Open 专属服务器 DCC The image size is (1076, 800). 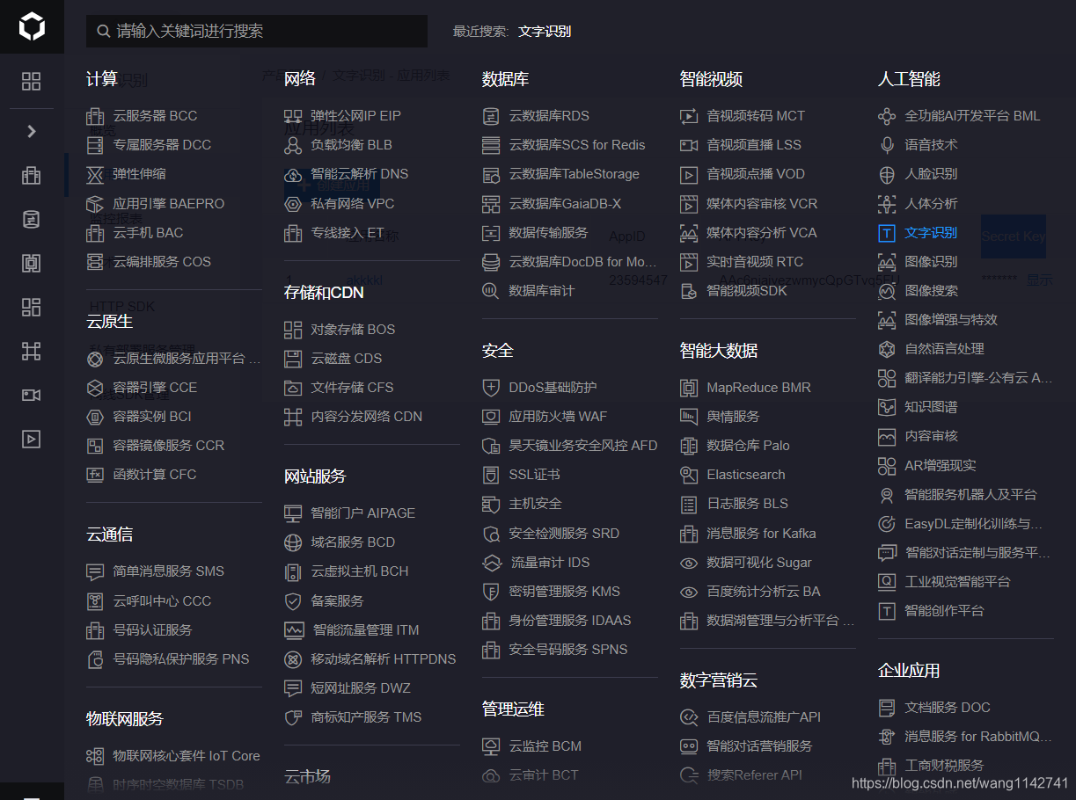coord(162,145)
